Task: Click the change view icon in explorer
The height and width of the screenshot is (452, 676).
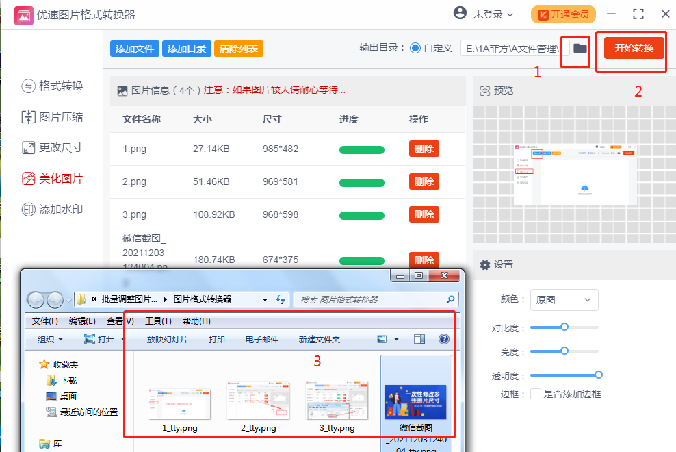Action: coord(382,339)
